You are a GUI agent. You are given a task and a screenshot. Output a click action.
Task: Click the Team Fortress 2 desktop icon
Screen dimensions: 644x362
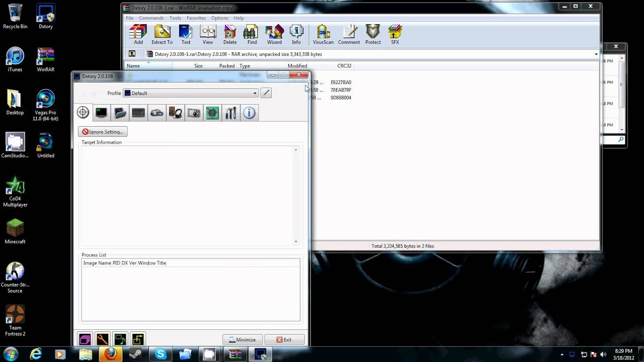15,321
